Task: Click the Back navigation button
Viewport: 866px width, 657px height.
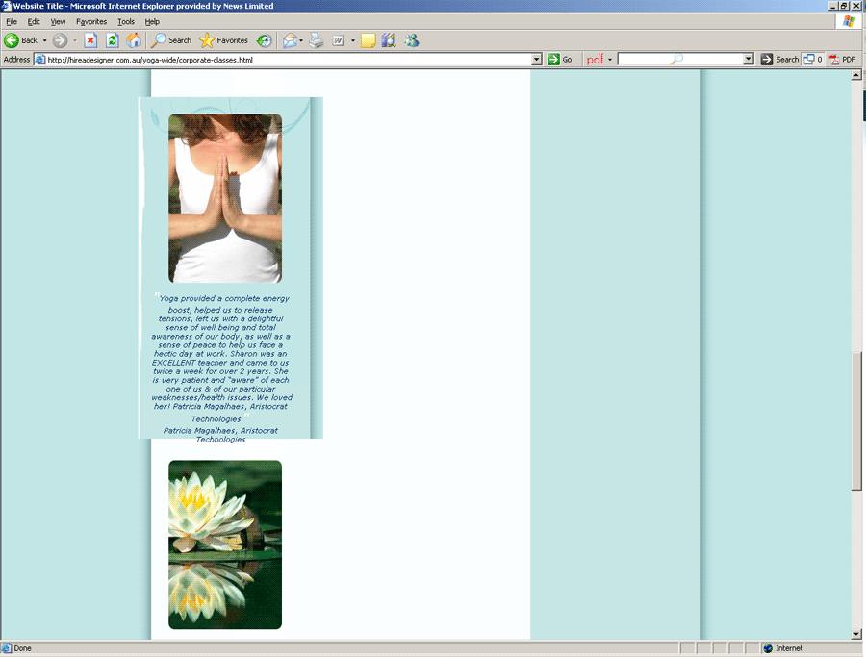Action: click(21, 40)
